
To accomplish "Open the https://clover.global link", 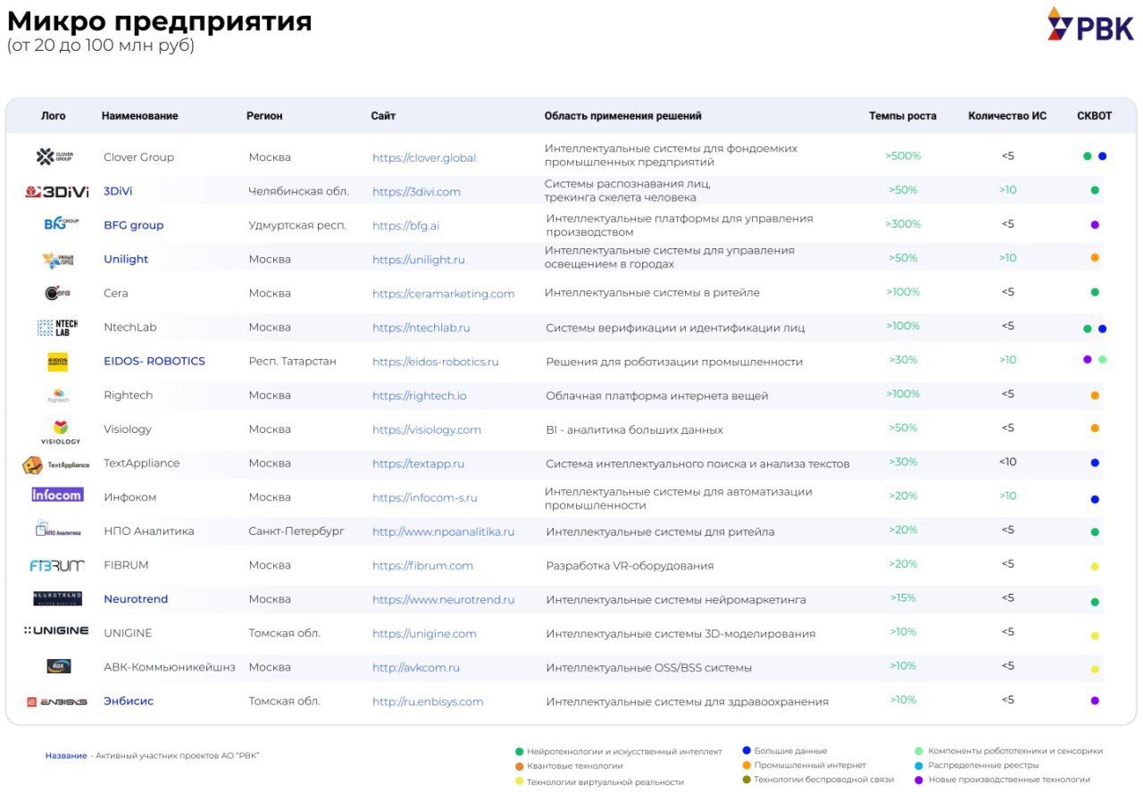I will [424, 158].
